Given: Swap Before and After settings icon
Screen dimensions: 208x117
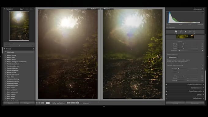Looking at the screenshot, I should click(x=77, y=103).
